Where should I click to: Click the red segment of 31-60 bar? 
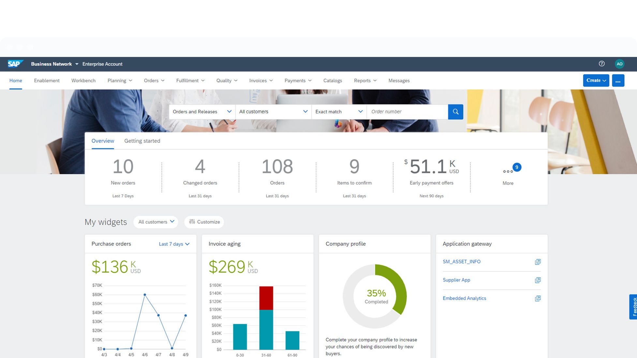pyautogui.click(x=266, y=298)
